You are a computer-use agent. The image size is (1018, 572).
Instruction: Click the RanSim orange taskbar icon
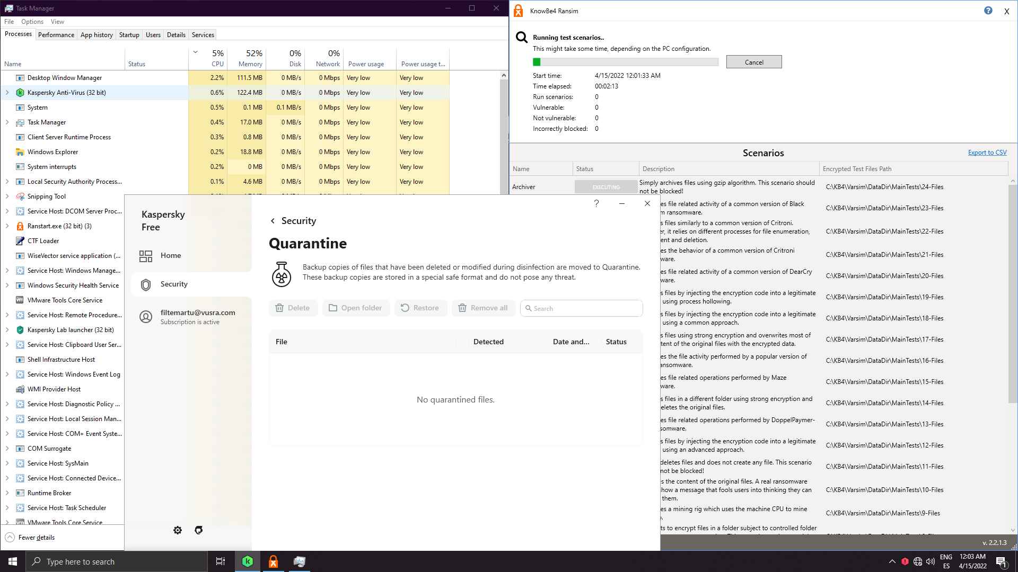[274, 561]
